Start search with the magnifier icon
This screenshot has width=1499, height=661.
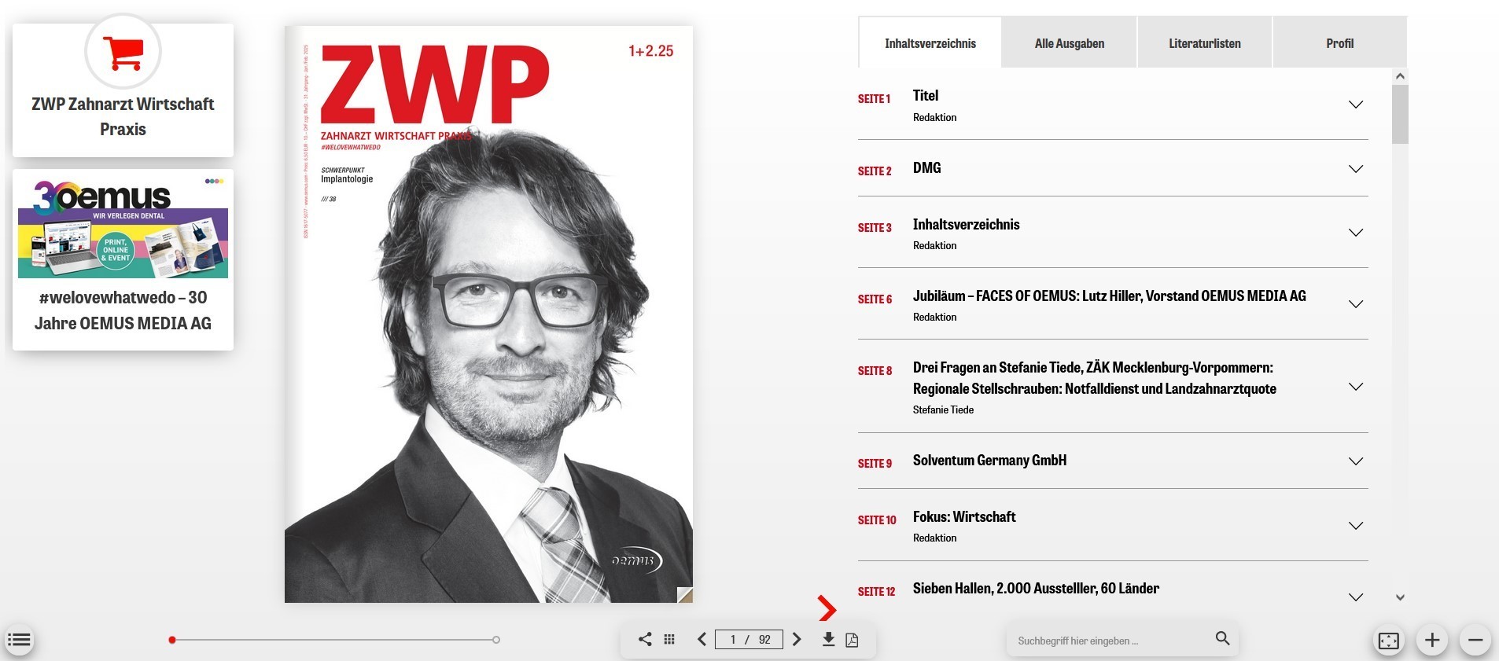[x=1222, y=638]
